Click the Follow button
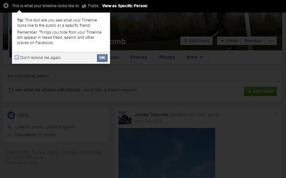This screenshot has height=178, width=286. tap(229, 41)
